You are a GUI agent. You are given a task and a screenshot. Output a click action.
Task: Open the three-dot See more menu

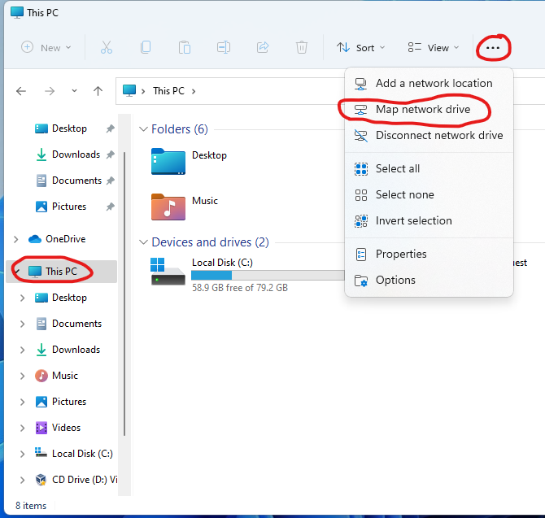click(x=493, y=48)
